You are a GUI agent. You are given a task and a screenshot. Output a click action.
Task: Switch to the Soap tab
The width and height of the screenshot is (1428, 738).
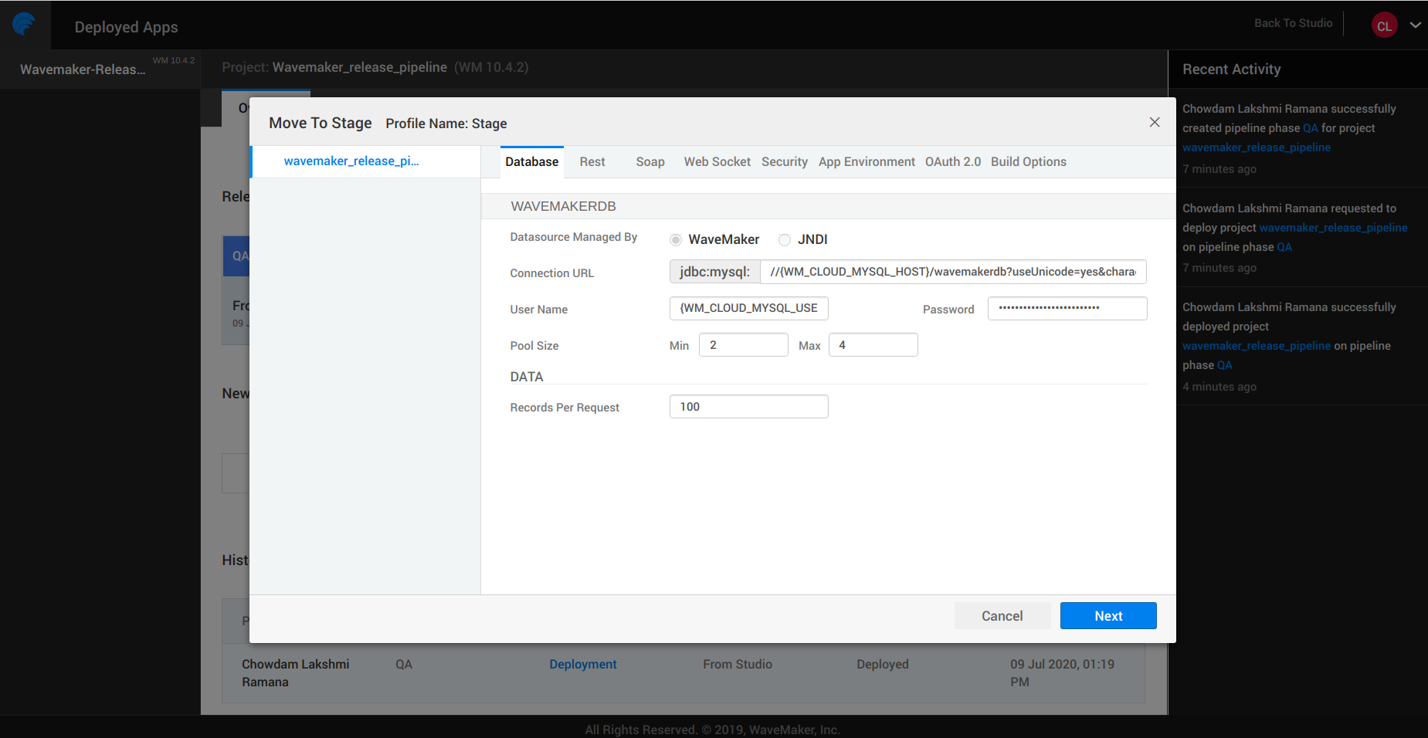tap(650, 161)
